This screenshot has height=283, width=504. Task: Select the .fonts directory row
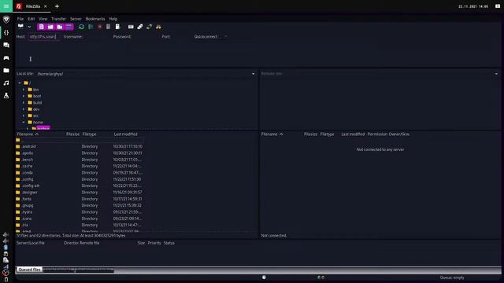click(x=80, y=199)
